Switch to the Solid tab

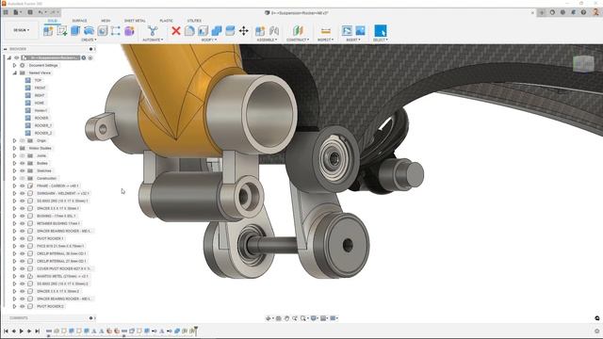coord(53,21)
